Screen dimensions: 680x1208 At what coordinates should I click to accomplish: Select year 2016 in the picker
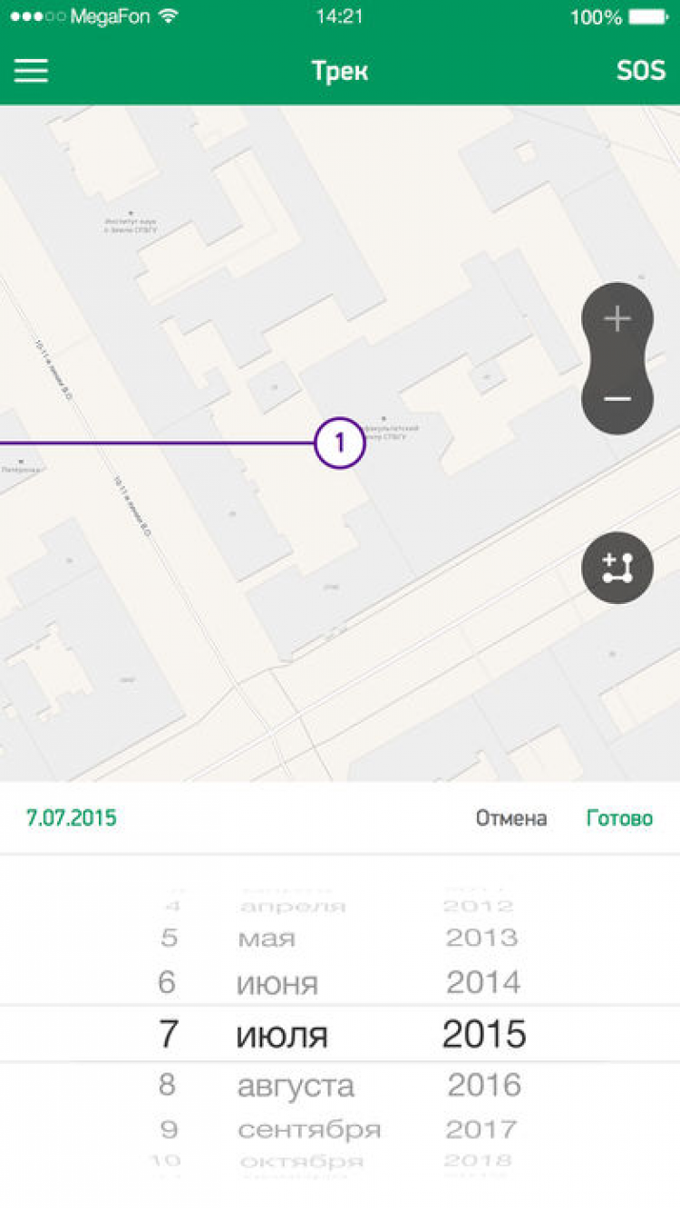pos(484,1085)
